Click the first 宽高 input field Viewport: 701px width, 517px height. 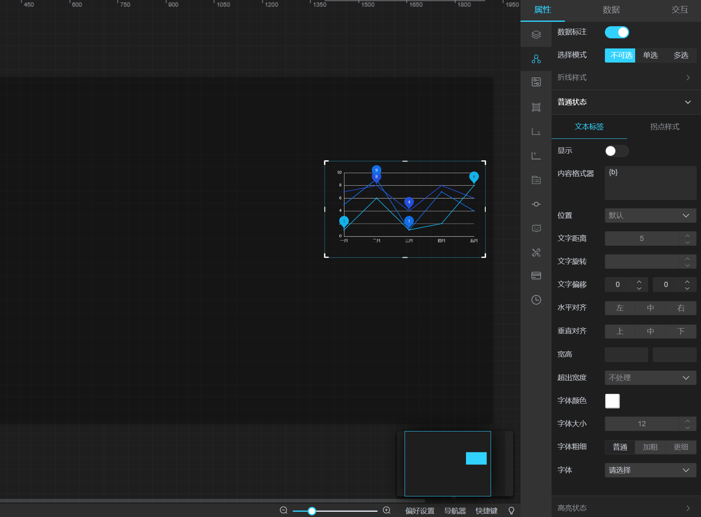pos(626,355)
